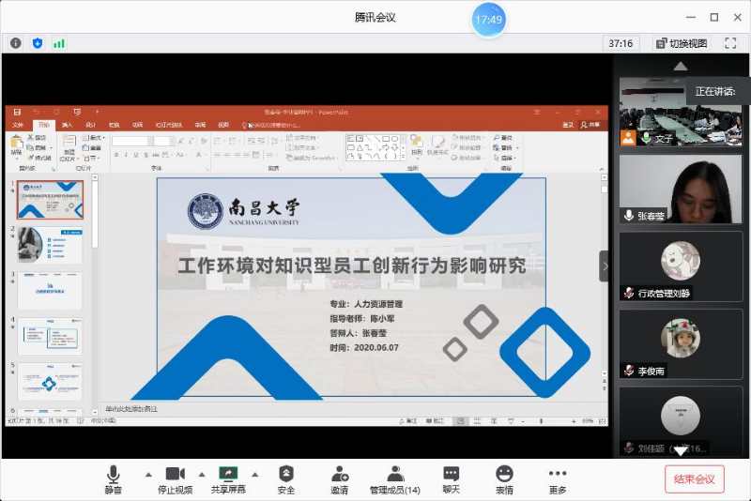Collapse the side panel with slide-edge chevron

click(x=605, y=266)
